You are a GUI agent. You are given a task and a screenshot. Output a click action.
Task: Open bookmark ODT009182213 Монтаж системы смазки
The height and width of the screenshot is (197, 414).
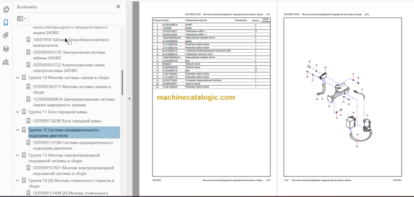[x=72, y=90]
